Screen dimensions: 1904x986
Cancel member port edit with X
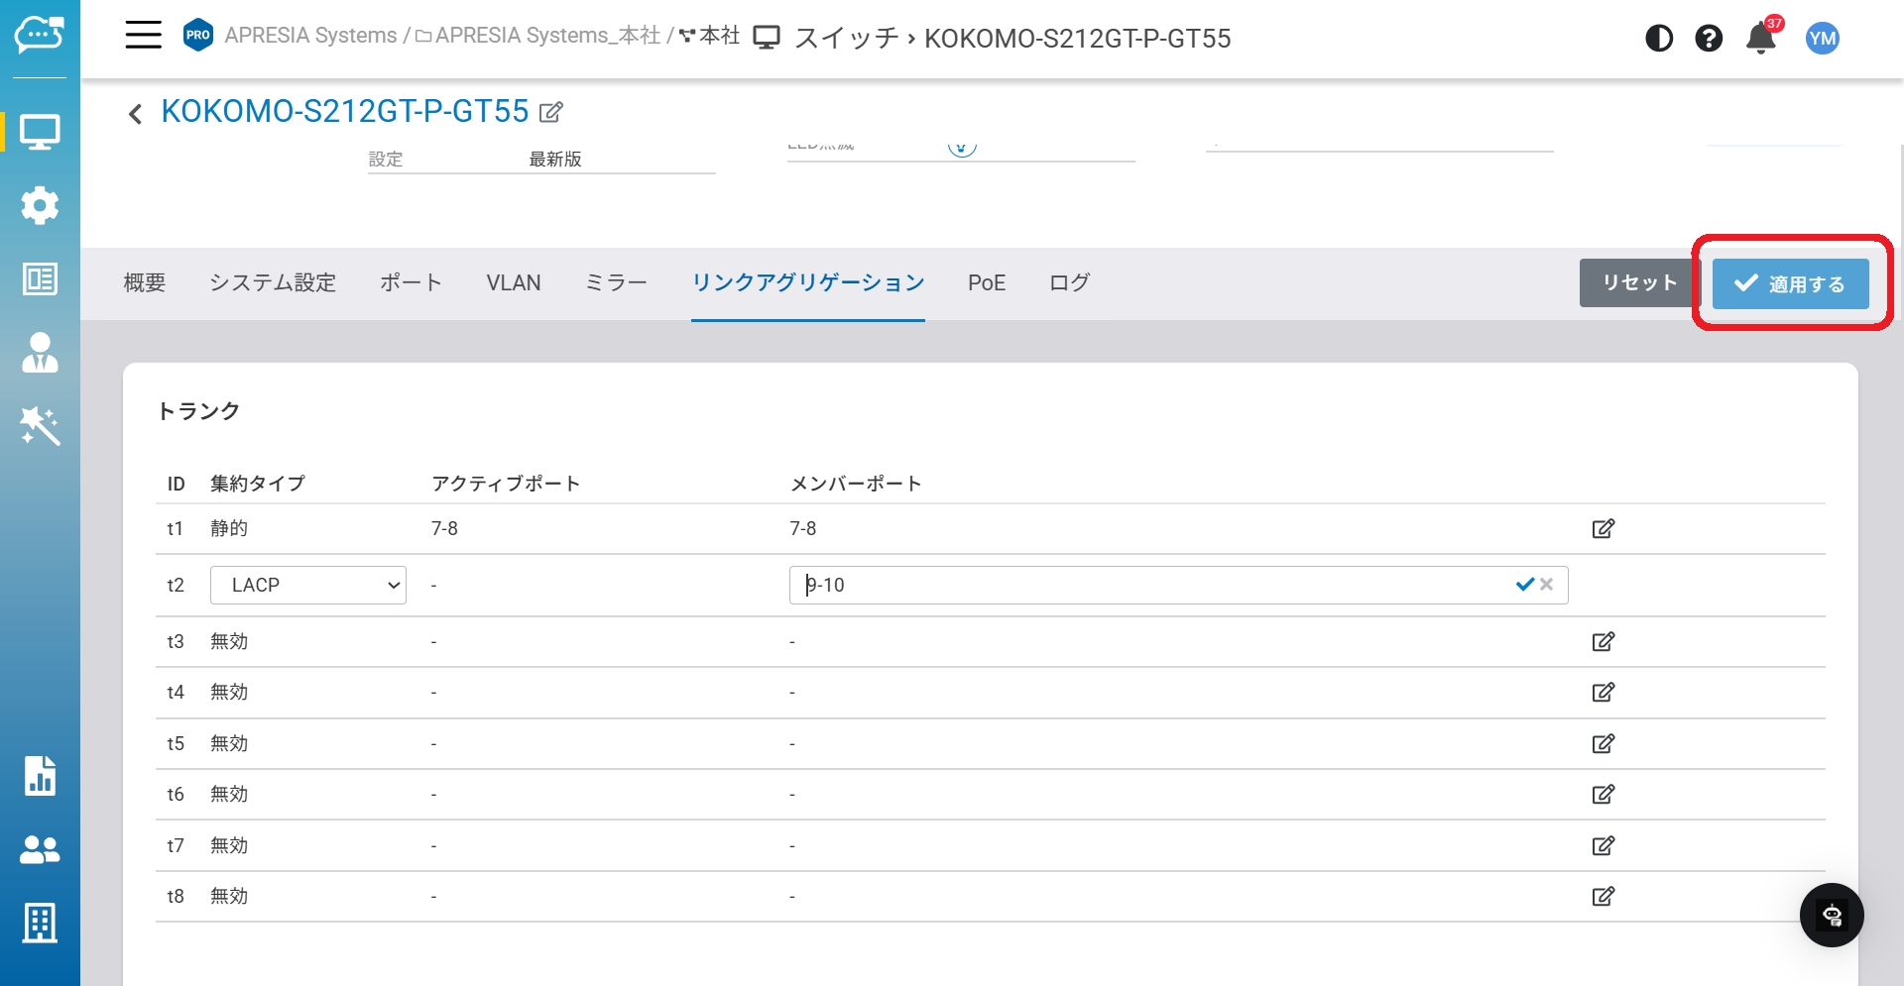[1547, 585]
